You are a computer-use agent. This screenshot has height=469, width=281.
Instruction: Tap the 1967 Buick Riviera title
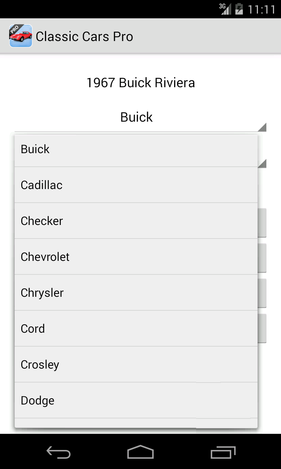140,83
